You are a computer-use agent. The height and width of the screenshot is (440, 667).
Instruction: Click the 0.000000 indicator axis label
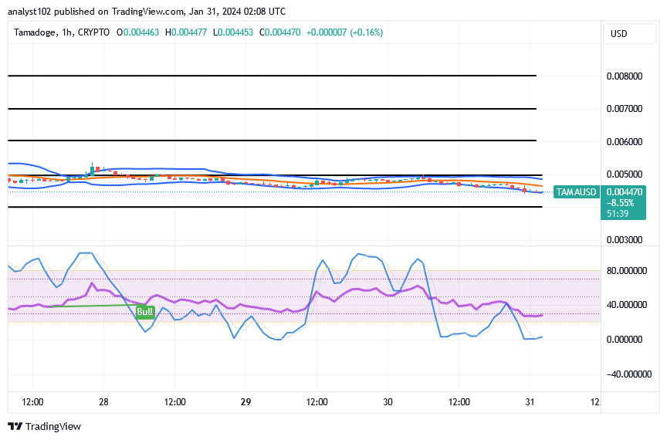coord(625,340)
